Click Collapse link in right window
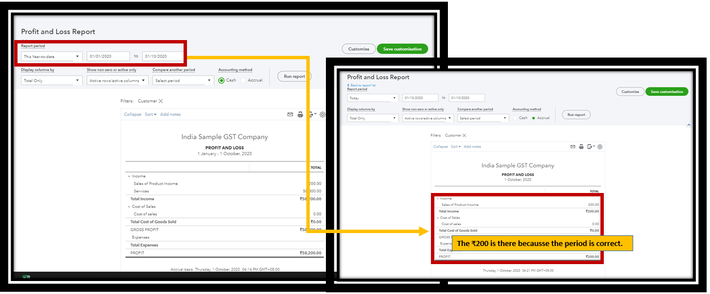 441,147
